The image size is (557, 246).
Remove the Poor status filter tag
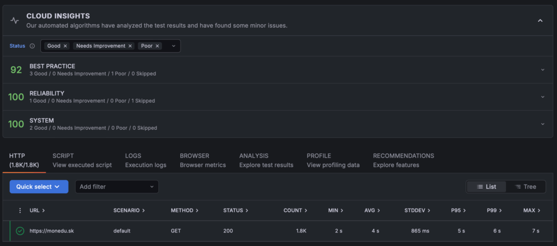pos(157,46)
